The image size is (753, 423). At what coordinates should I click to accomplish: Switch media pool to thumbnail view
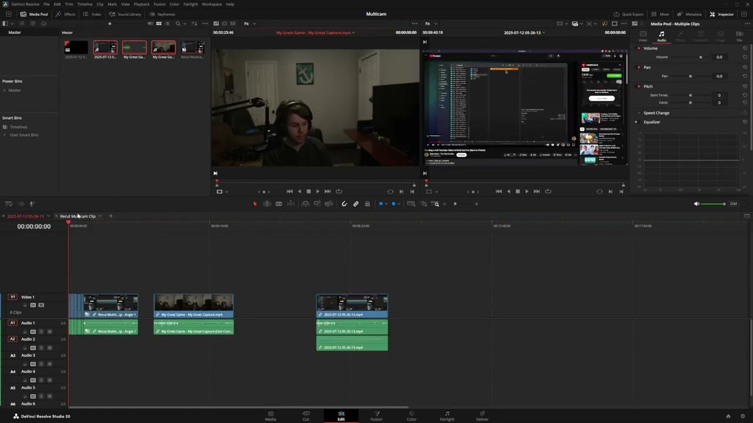(x=159, y=23)
